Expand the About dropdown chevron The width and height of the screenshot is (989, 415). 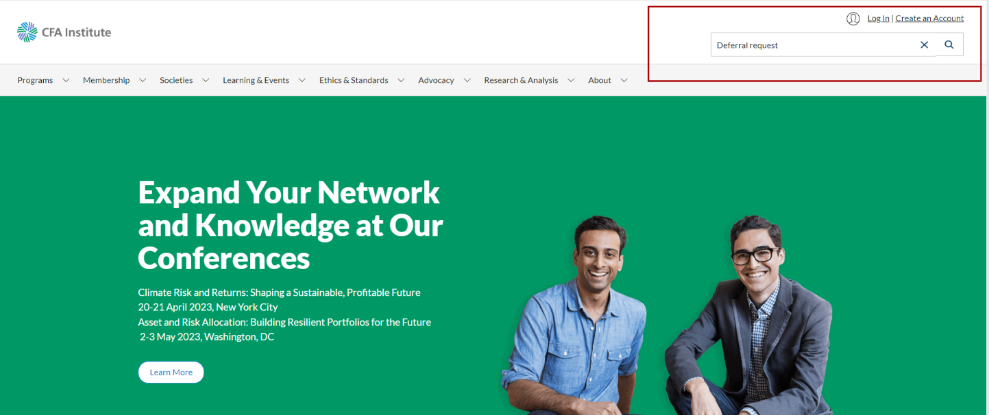(624, 80)
